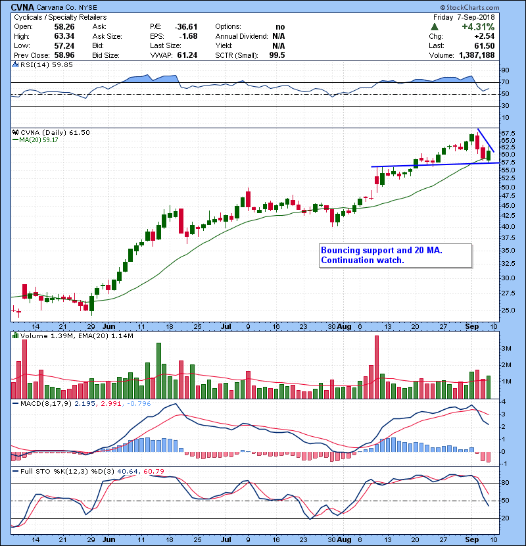526x546 pixels.
Task: Click the Bid Size: label
Action: click(x=106, y=55)
